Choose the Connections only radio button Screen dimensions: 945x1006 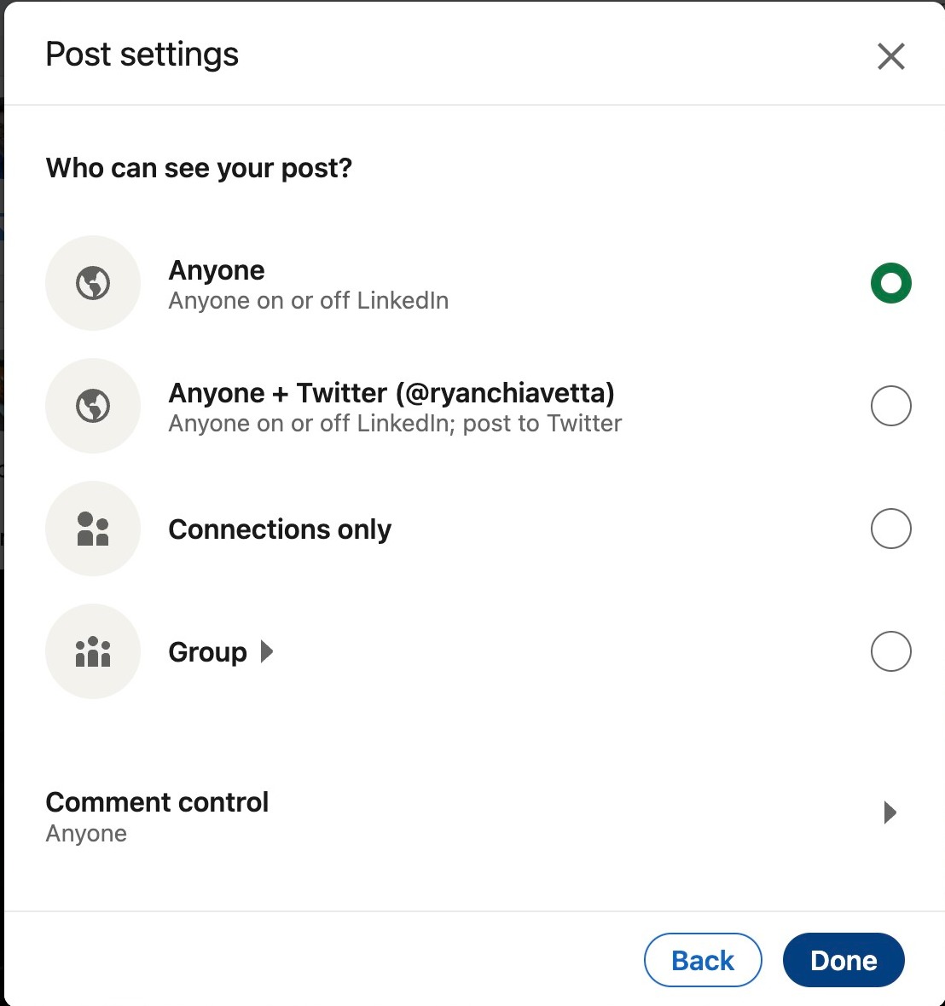[x=890, y=529]
